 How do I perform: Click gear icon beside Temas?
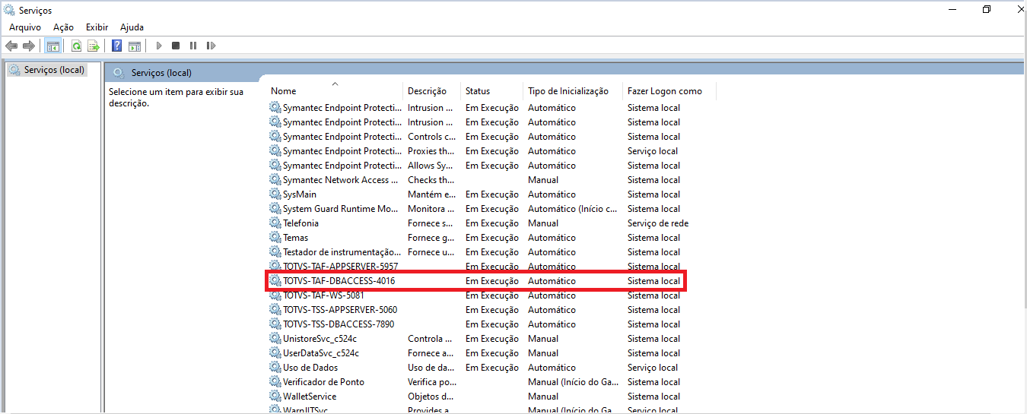click(x=275, y=238)
